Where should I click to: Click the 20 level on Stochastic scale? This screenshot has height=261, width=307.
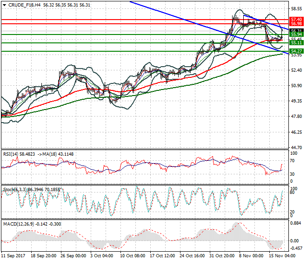pyautogui.click(x=292, y=212)
